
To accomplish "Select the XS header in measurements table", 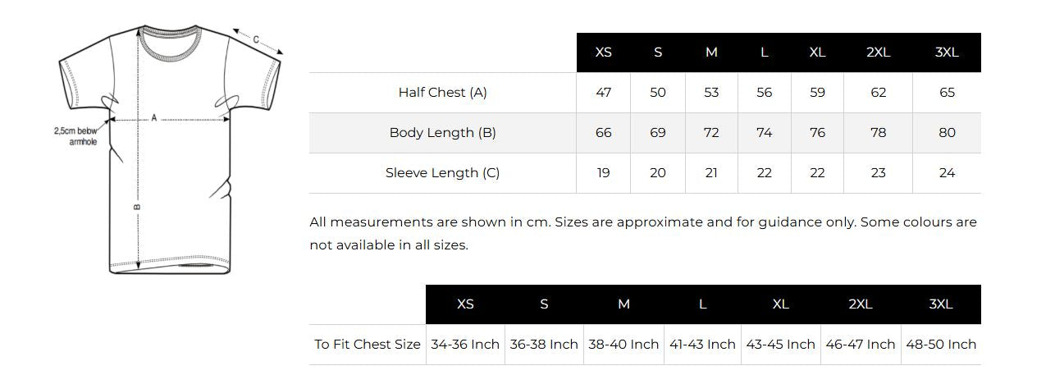I will (x=604, y=53).
